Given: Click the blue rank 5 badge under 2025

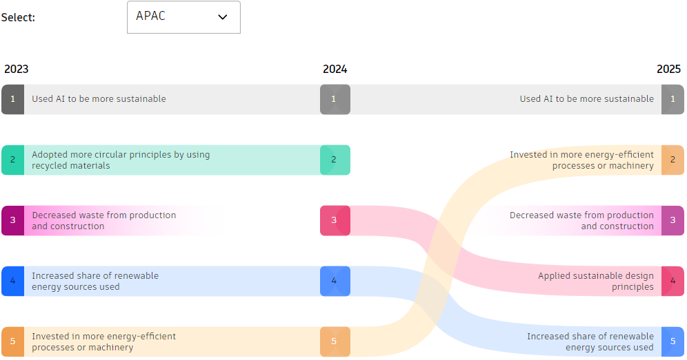Looking at the screenshot, I should tap(673, 341).
